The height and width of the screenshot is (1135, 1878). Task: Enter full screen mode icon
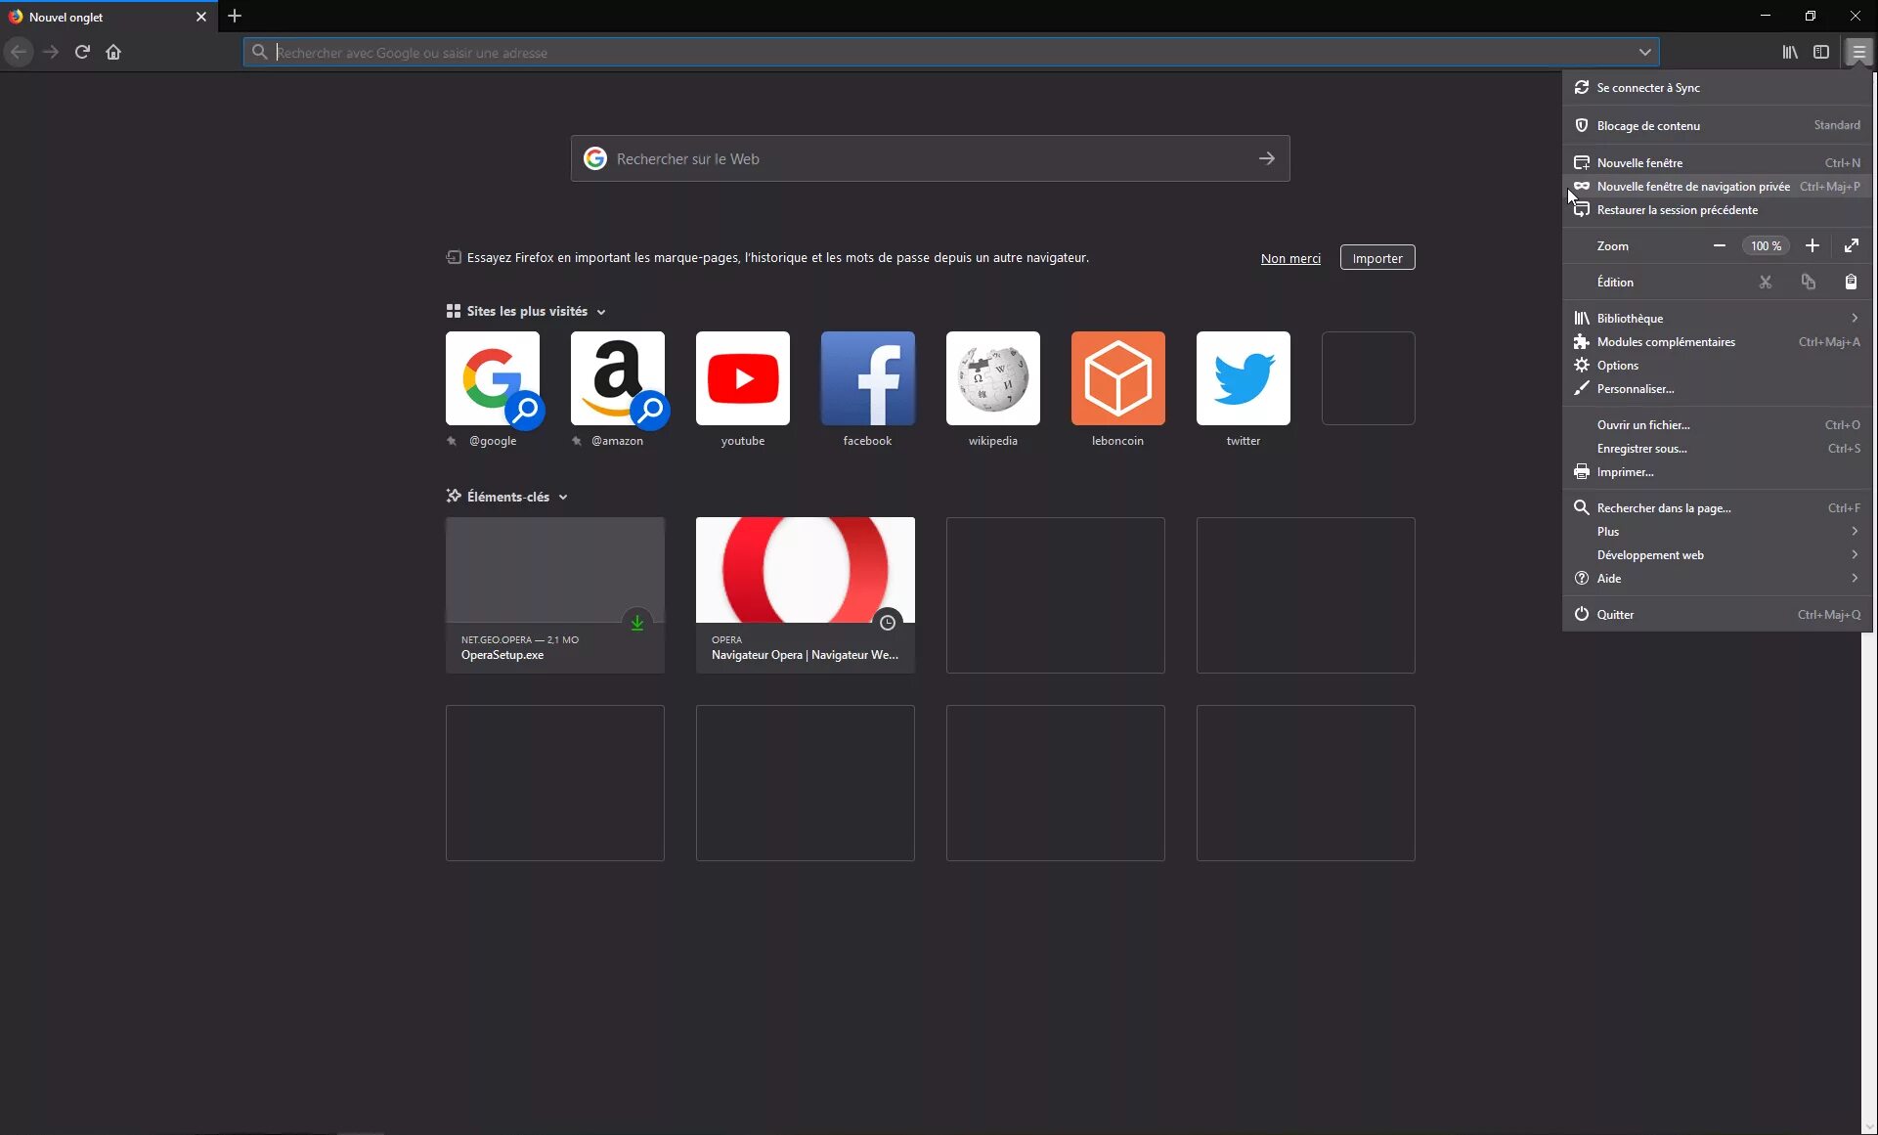(x=1851, y=245)
